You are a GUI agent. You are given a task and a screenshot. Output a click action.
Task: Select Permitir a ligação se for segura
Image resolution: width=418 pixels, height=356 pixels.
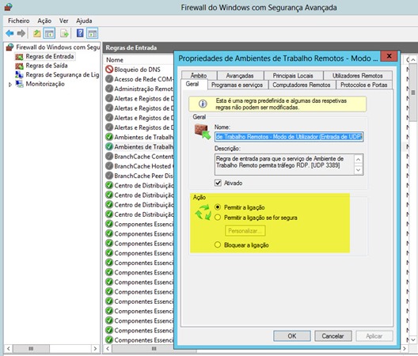[x=218, y=218]
